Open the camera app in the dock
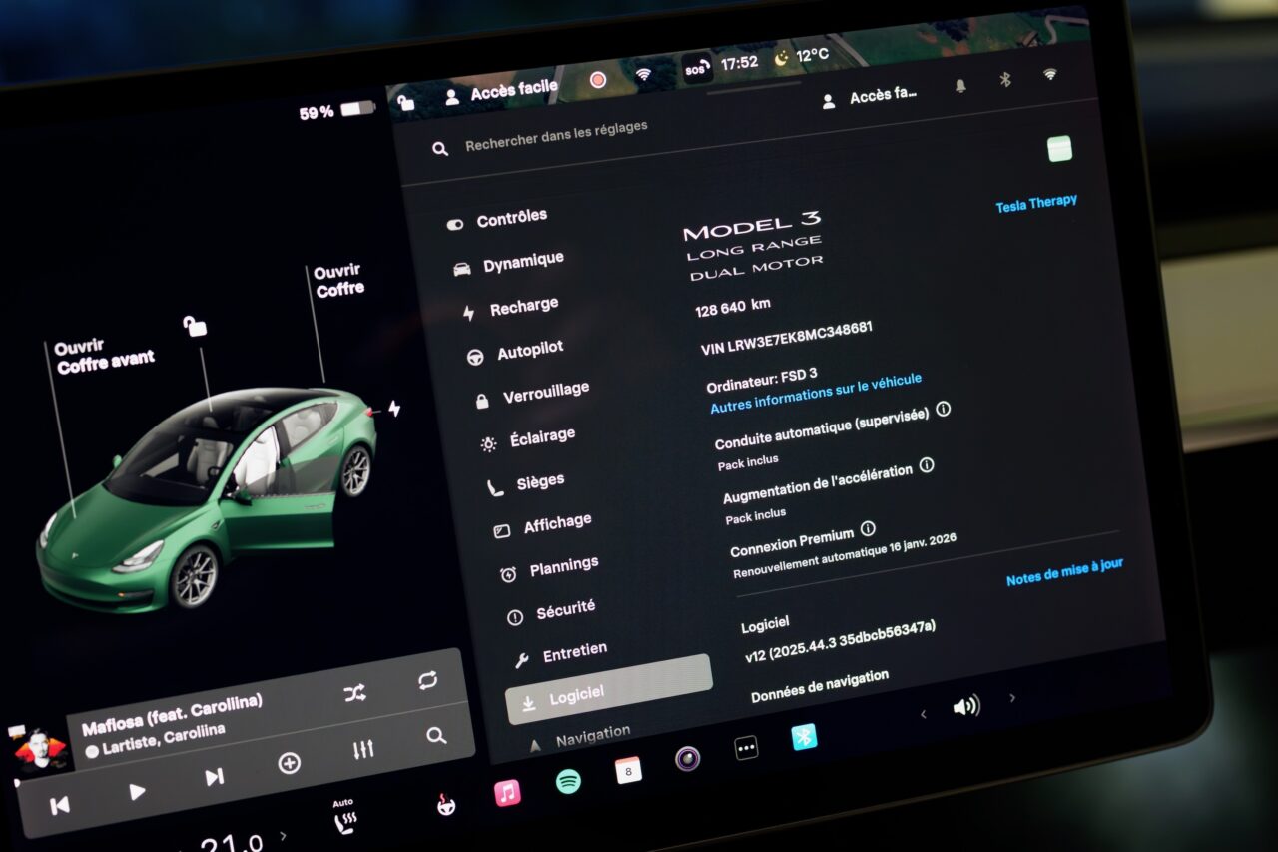 687,759
